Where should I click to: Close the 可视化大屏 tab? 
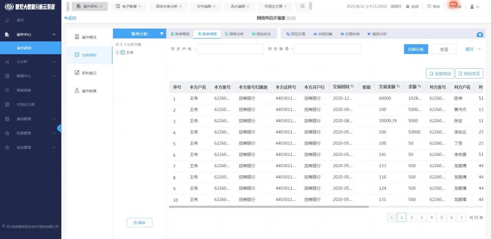pyautogui.click(x=285, y=6)
